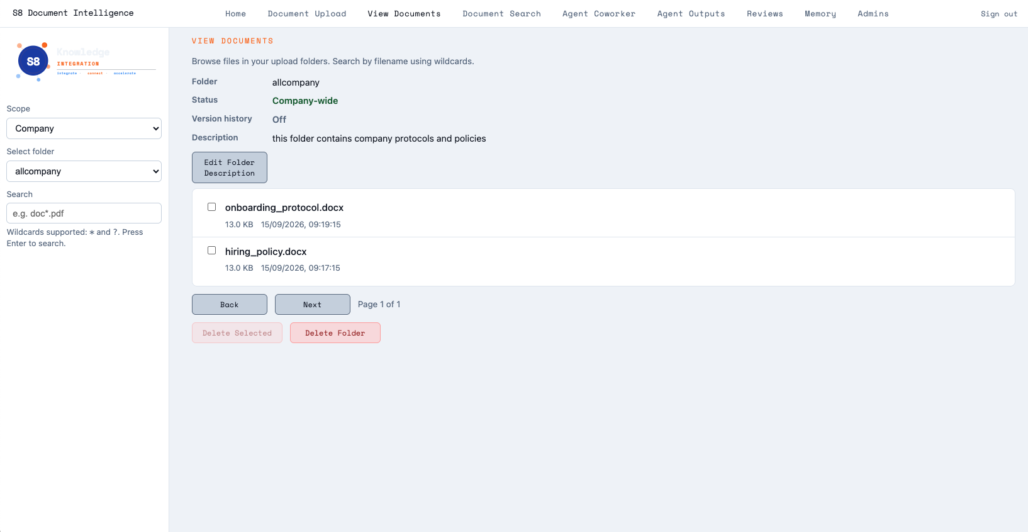Click the folder description text

pos(379,139)
